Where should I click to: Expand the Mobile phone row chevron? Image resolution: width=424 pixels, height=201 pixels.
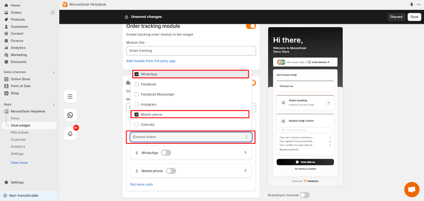[245, 170]
